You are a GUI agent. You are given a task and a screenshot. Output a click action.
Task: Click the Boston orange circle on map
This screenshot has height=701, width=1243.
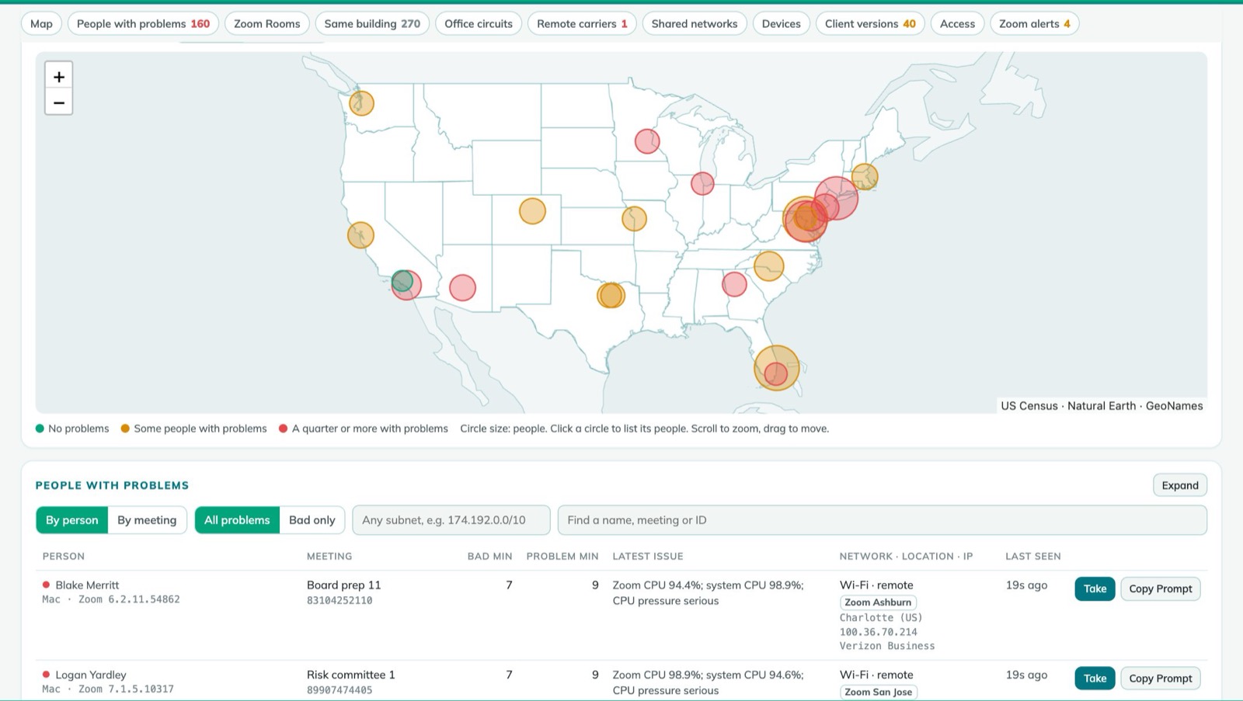coord(865,177)
